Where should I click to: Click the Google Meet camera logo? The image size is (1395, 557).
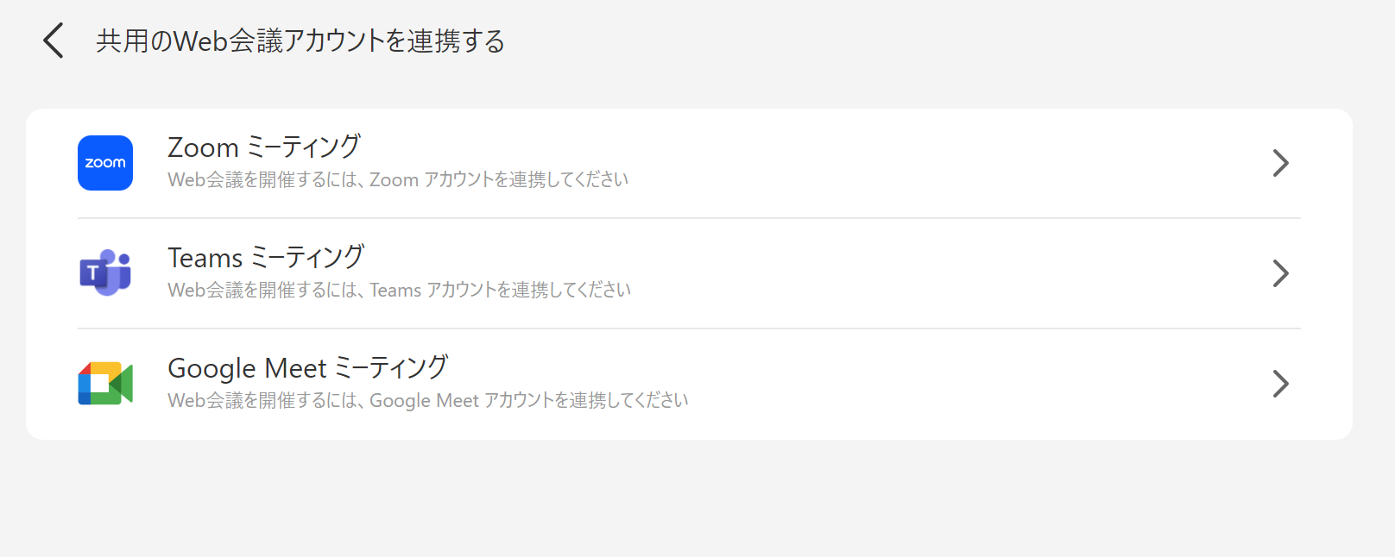(x=105, y=384)
